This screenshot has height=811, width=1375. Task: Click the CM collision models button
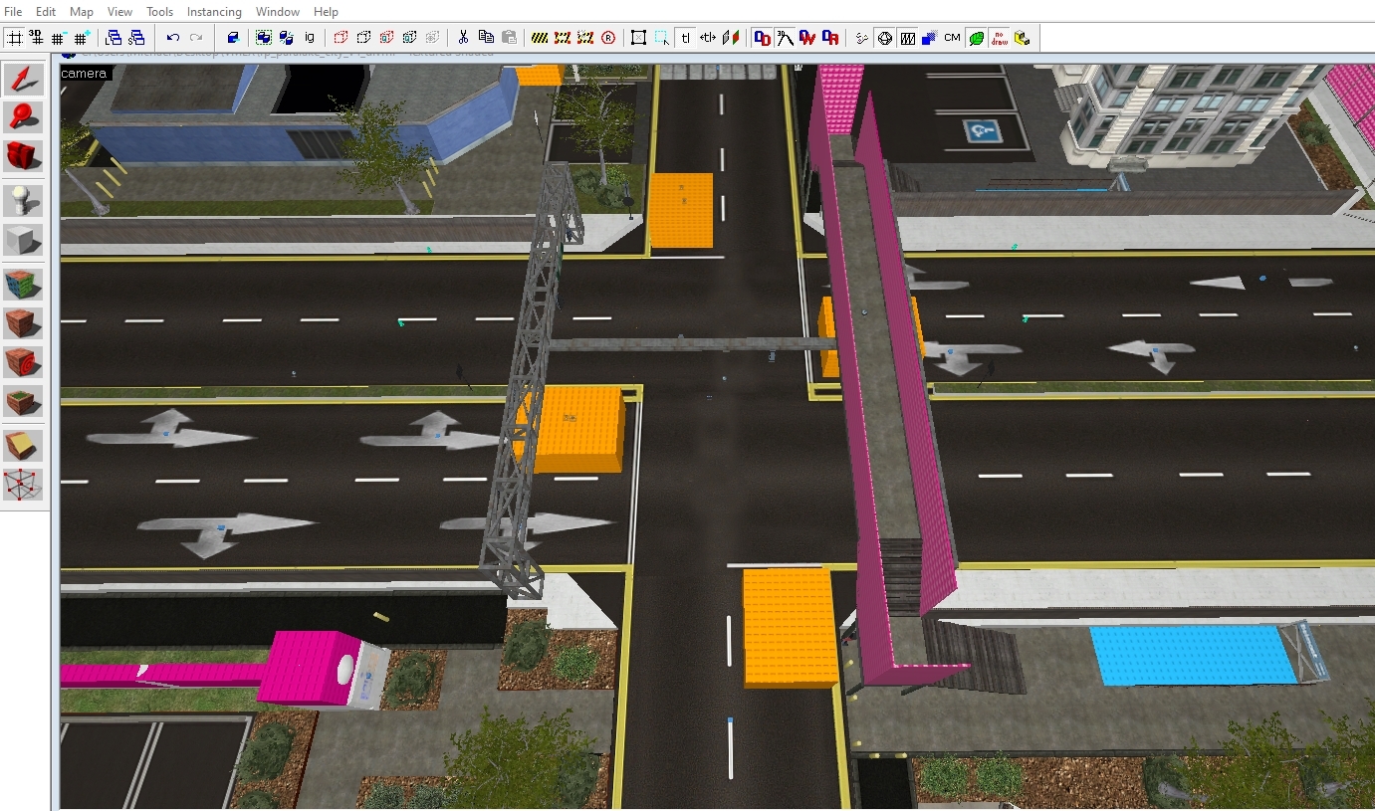coord(953,38)
